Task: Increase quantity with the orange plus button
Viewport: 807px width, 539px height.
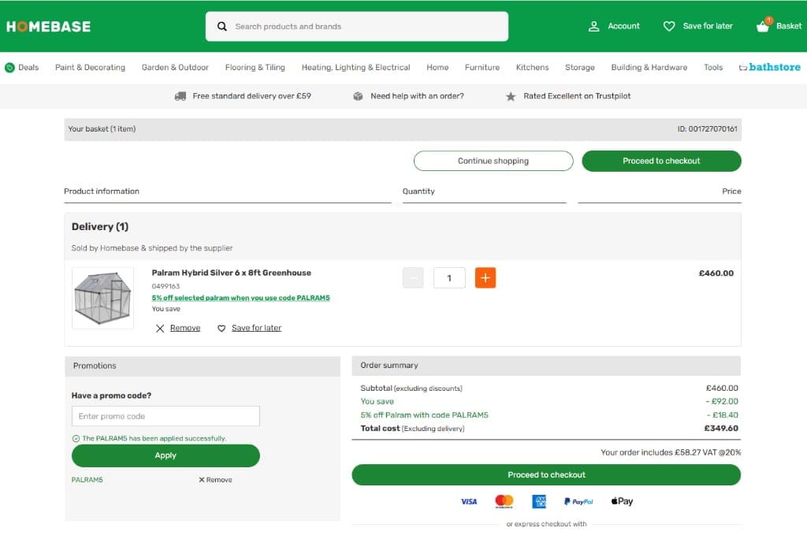Action: [x=485, y=278]
